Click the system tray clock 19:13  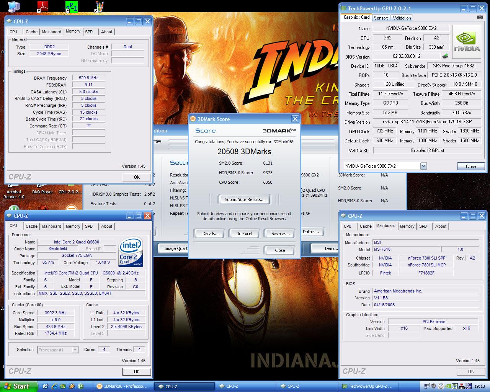click(x=480, y=386)
